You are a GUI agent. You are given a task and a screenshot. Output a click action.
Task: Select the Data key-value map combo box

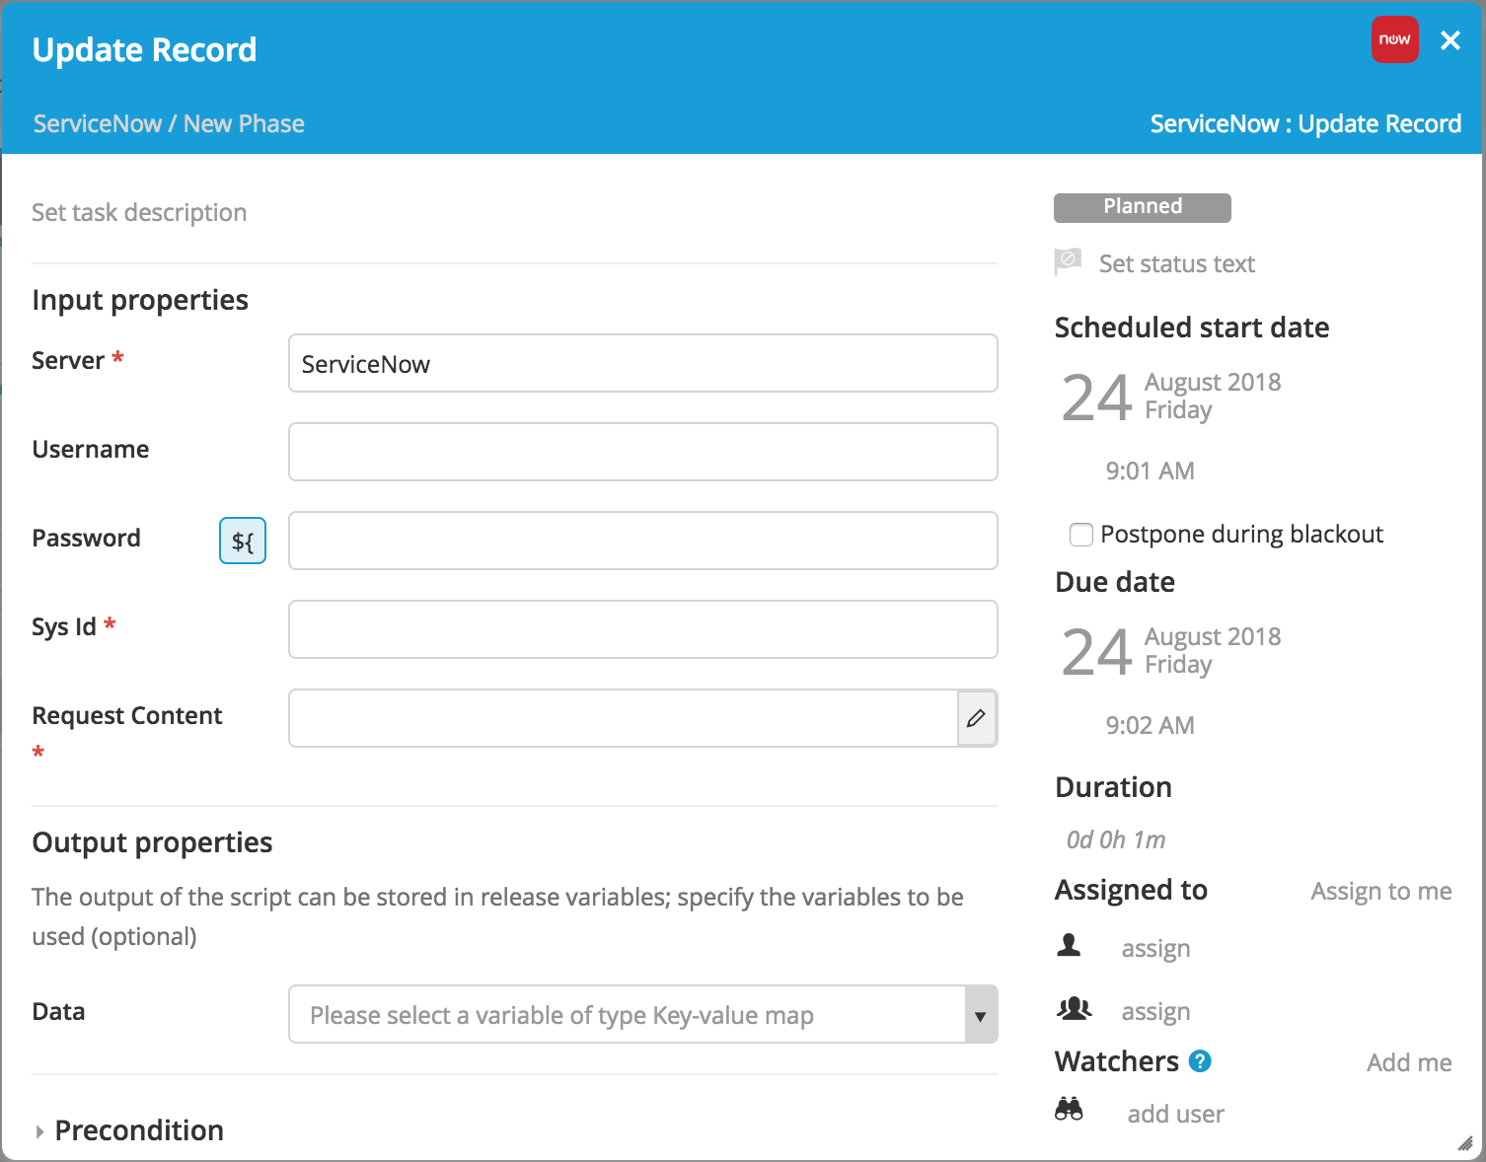pyautogui.click(x=643, y=1014)
